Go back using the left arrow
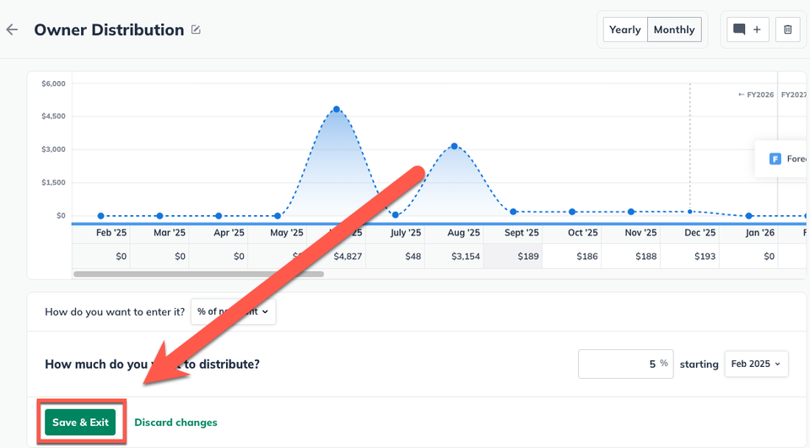 point(12,30)
